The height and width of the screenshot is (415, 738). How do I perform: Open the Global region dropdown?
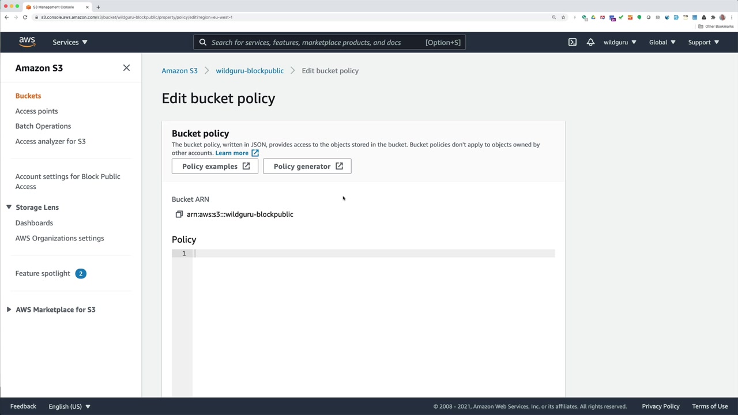point(662,42)
